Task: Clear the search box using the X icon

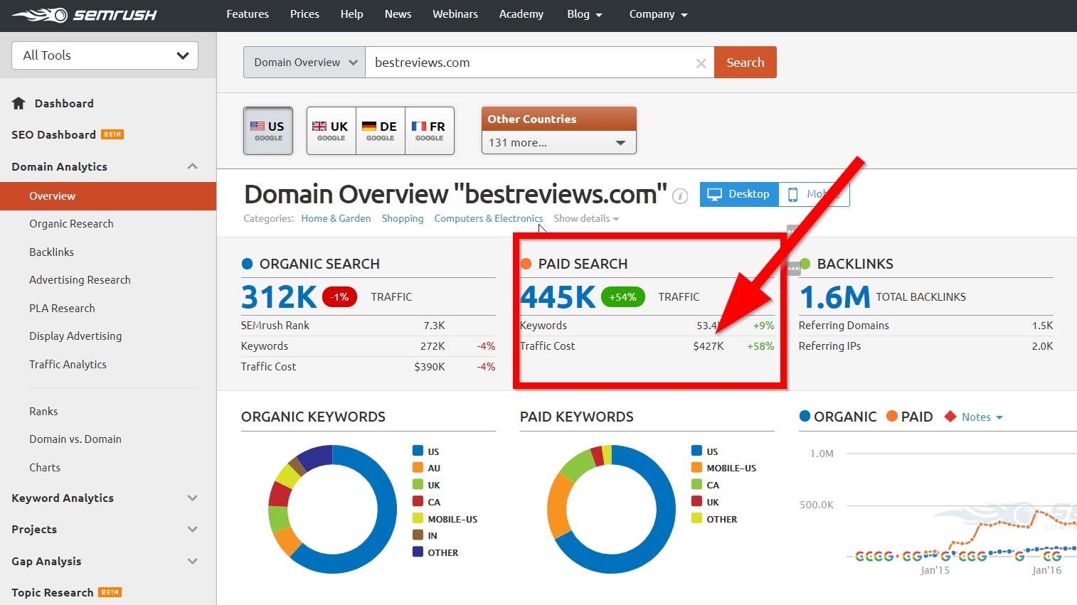Action: point(701,63)
